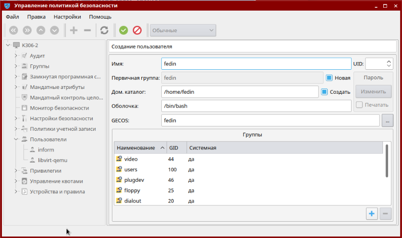
Task: Sort by the Наименование column header
Action: (x=141, y=148)
